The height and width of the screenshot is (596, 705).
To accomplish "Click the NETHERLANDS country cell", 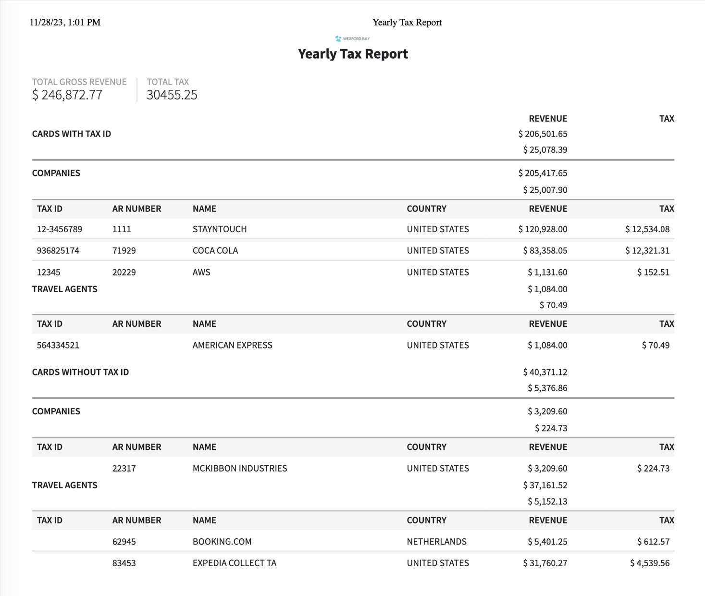I will pos(437,542).
